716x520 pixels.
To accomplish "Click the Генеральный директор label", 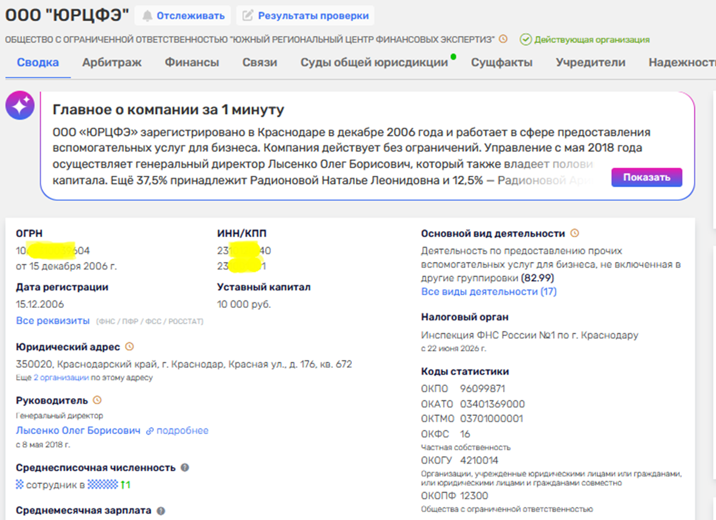I will tap(59, 416).
